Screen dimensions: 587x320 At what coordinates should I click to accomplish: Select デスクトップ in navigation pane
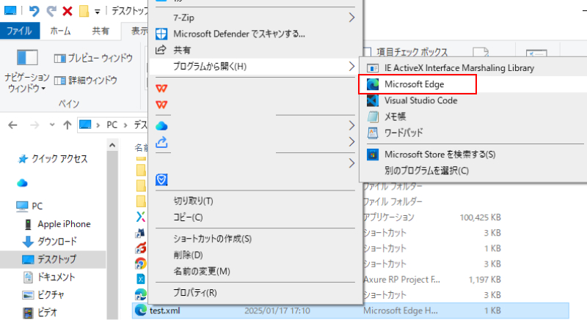(53, 259)
